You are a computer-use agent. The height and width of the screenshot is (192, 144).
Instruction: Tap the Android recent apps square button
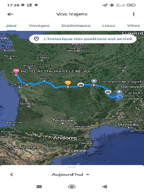pos(39,187)
